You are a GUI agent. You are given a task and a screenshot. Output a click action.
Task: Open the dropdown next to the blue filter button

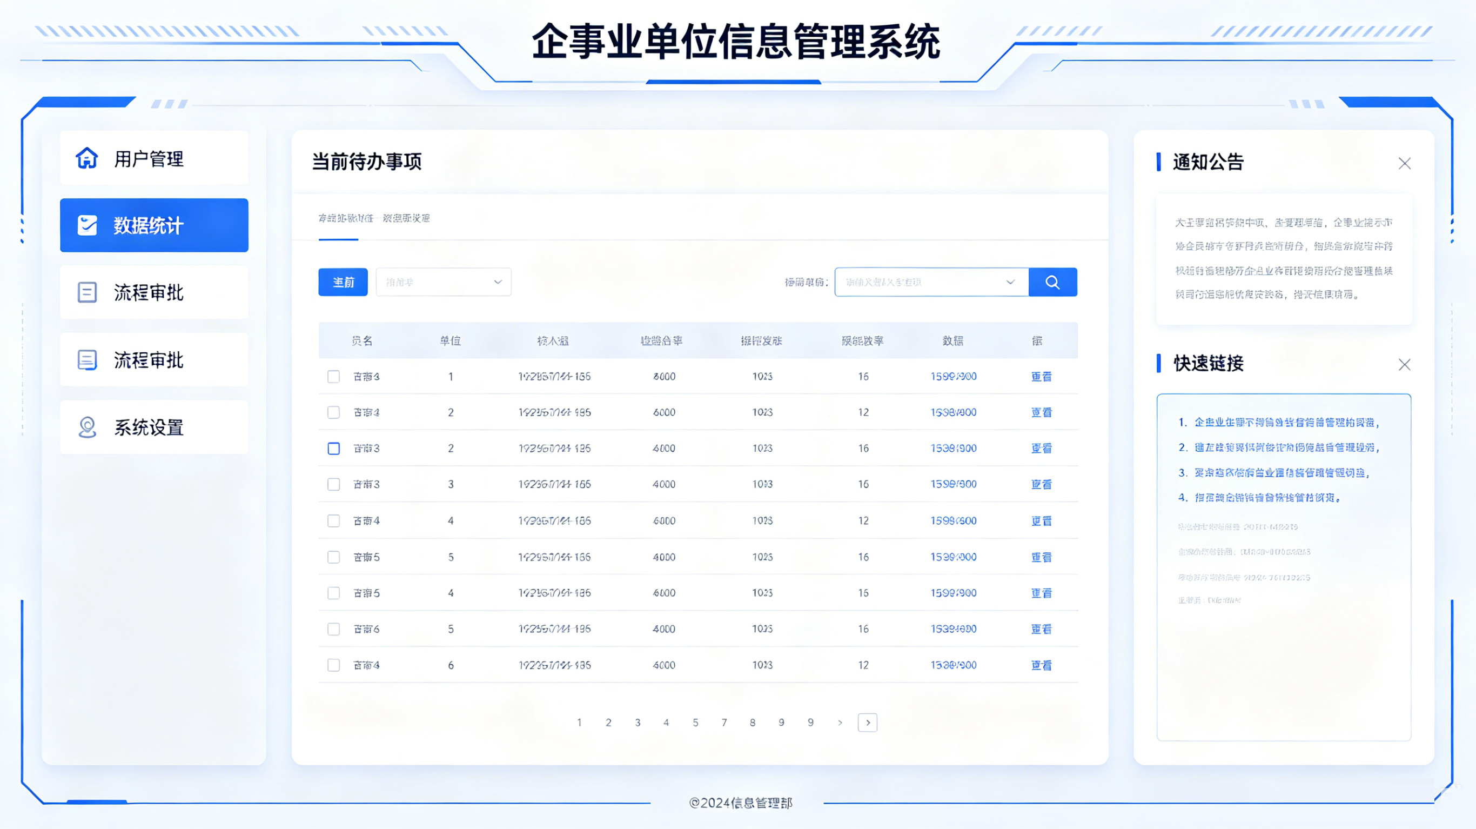tap(444, 282)
